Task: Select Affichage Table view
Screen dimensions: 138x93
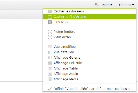Action: pyautogui.click(x=90, y=68)
